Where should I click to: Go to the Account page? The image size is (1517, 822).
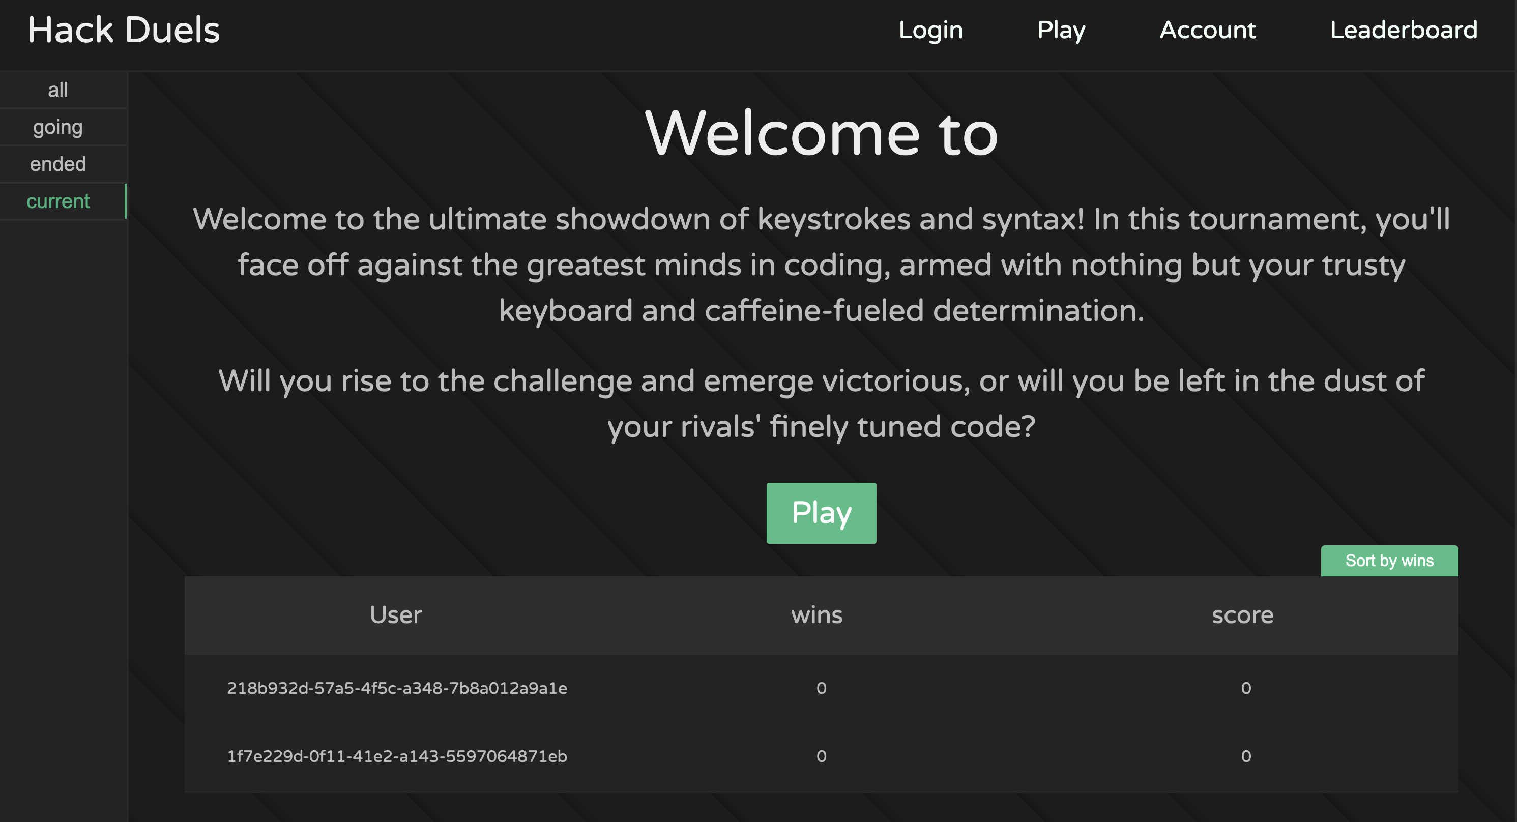point(1207,31)
